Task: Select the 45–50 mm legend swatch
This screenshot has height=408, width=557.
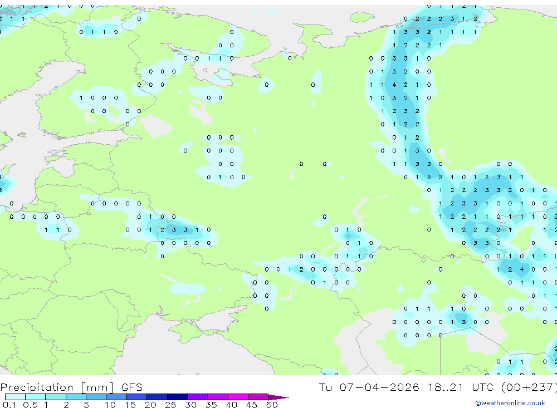Action: (258, 397)
